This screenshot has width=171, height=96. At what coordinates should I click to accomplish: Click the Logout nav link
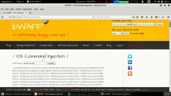pyautogui.click(x=119, y=45)
